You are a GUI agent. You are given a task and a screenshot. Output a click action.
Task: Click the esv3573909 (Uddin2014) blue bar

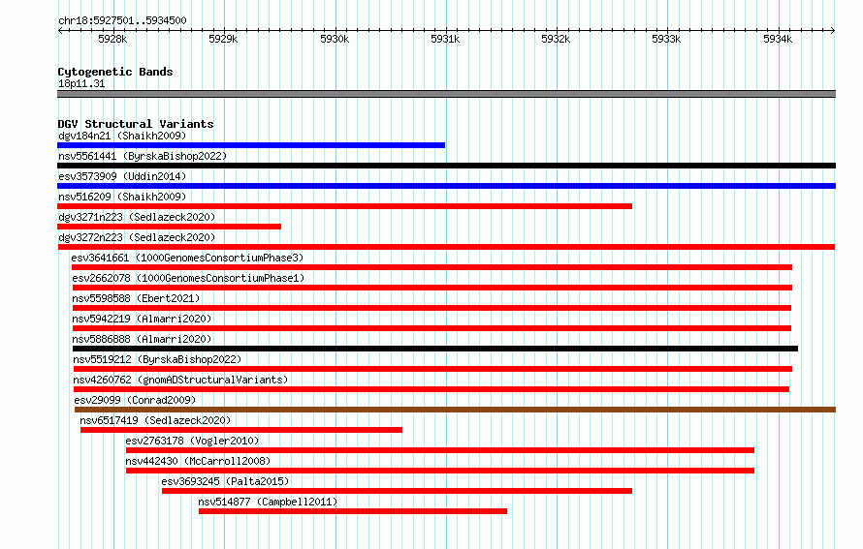446,186
